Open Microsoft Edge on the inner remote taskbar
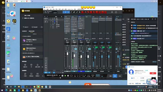The image size is (163, 92). (15, 87)
